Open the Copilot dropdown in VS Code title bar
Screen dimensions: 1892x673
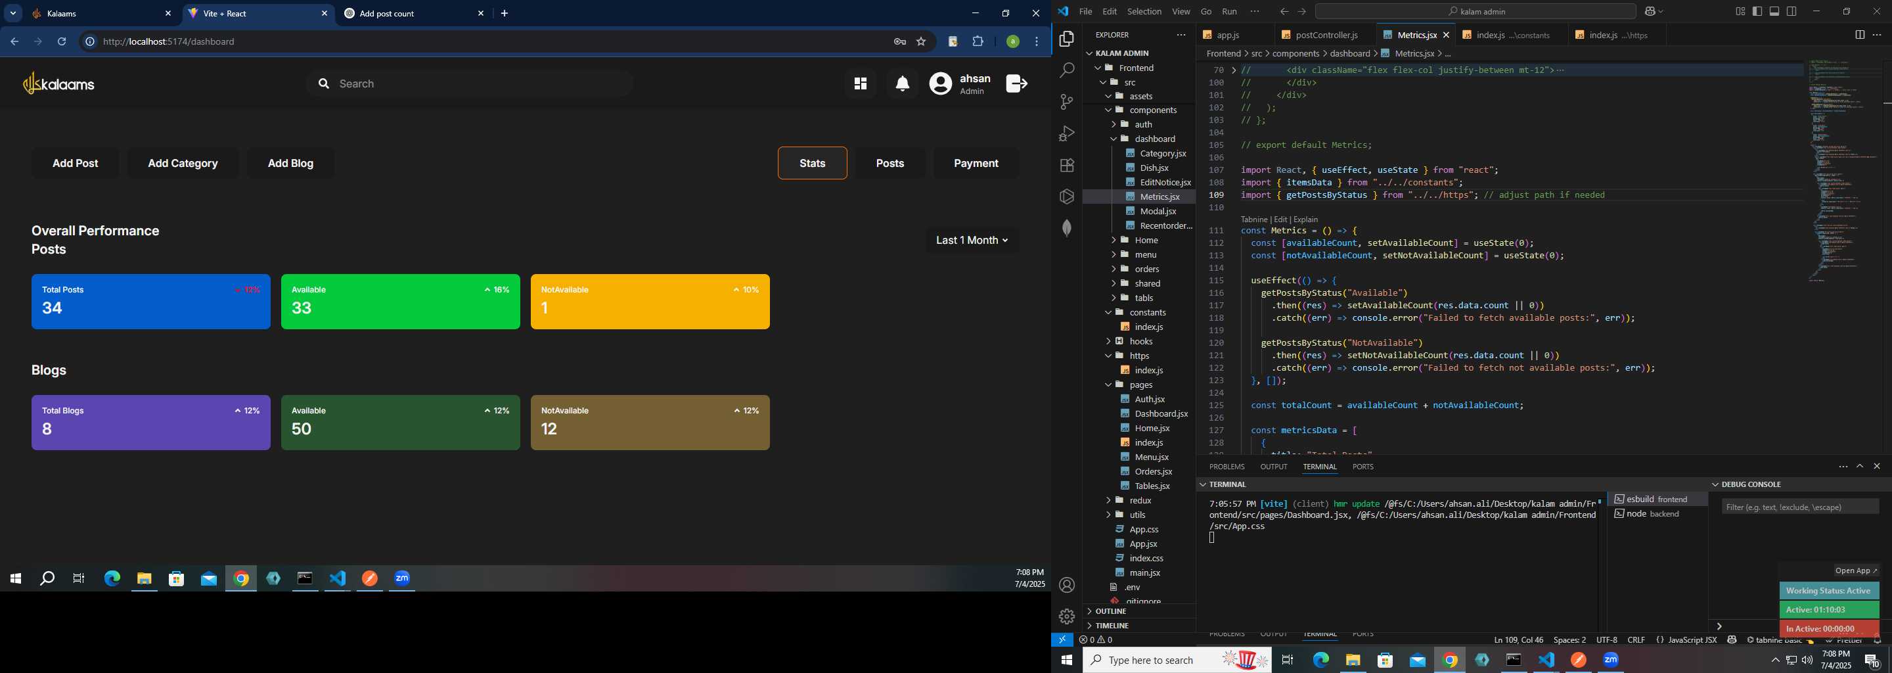(x=1654, y=12)
